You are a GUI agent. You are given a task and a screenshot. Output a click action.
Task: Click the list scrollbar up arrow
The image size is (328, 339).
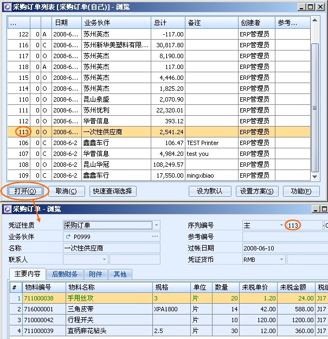tap(315, 21)
